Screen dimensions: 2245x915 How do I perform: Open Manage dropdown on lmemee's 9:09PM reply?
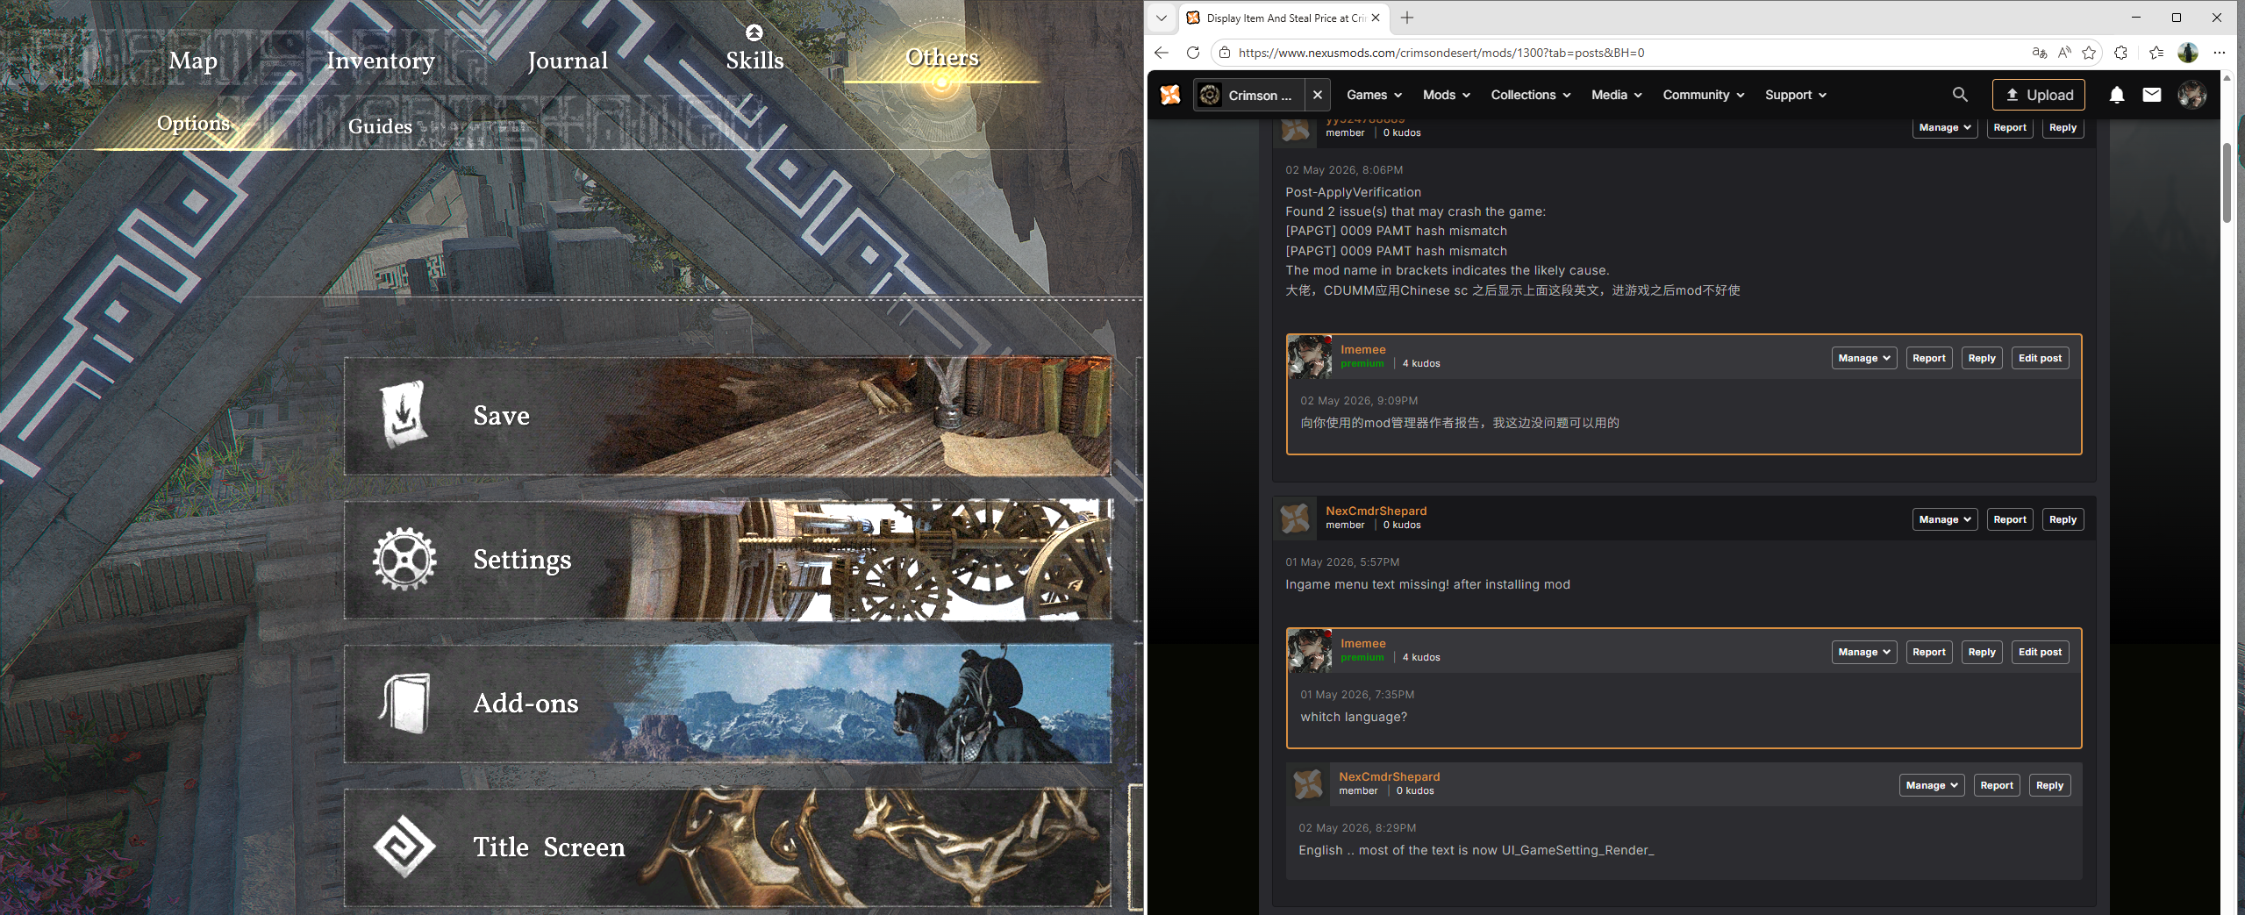coord(1864,358)
